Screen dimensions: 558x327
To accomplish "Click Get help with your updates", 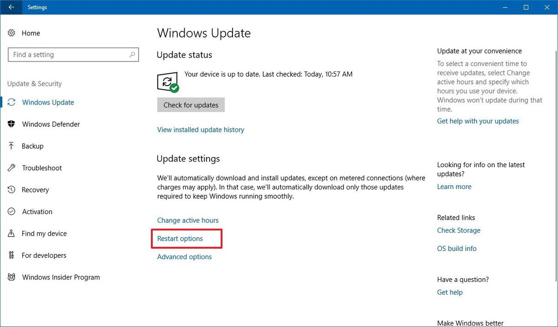I will [478, 121].
